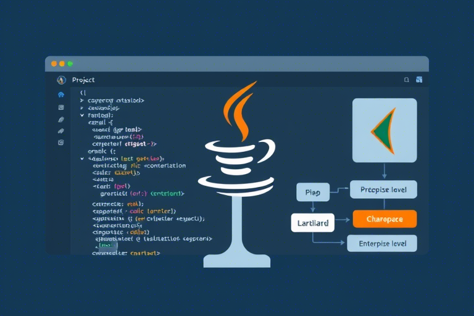Open the paperclip icon in the sidebar
This screenshot has width=474, height=316.
point(61,131)
